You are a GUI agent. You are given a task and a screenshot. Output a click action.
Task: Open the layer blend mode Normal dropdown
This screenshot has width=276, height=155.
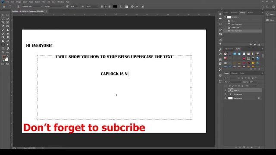pos(233,82)
